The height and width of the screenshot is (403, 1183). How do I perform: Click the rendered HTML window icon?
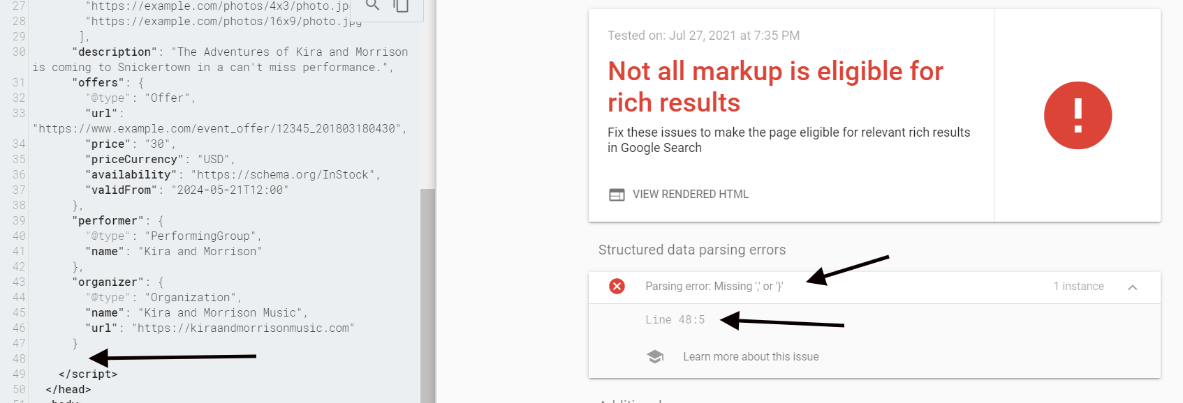[617, 195]
